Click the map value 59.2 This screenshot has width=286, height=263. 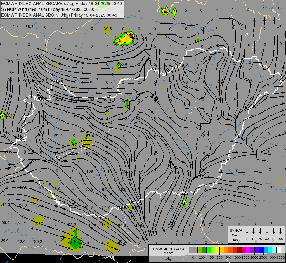[72, 224]
